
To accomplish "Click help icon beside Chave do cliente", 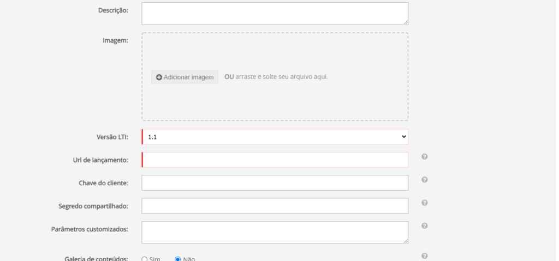I will [424, 180].
